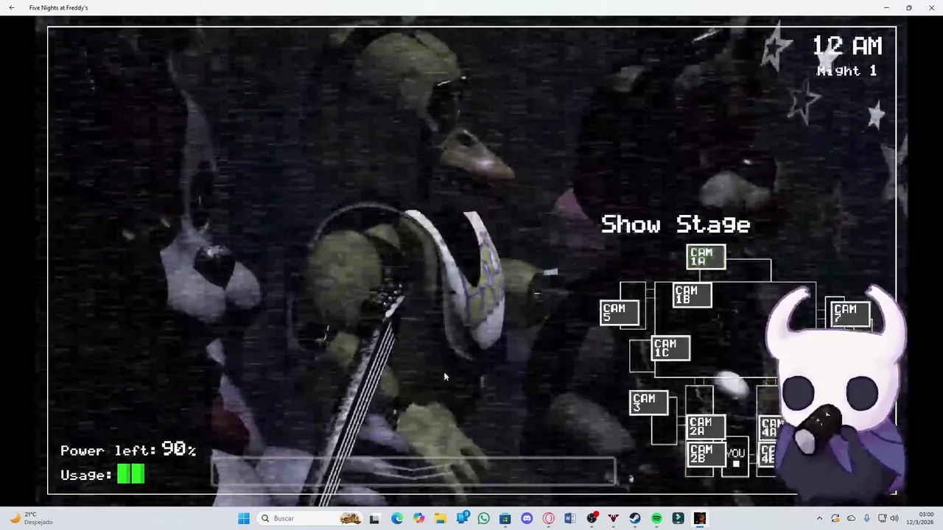Open Steam from the taskbar

(635, 518)
